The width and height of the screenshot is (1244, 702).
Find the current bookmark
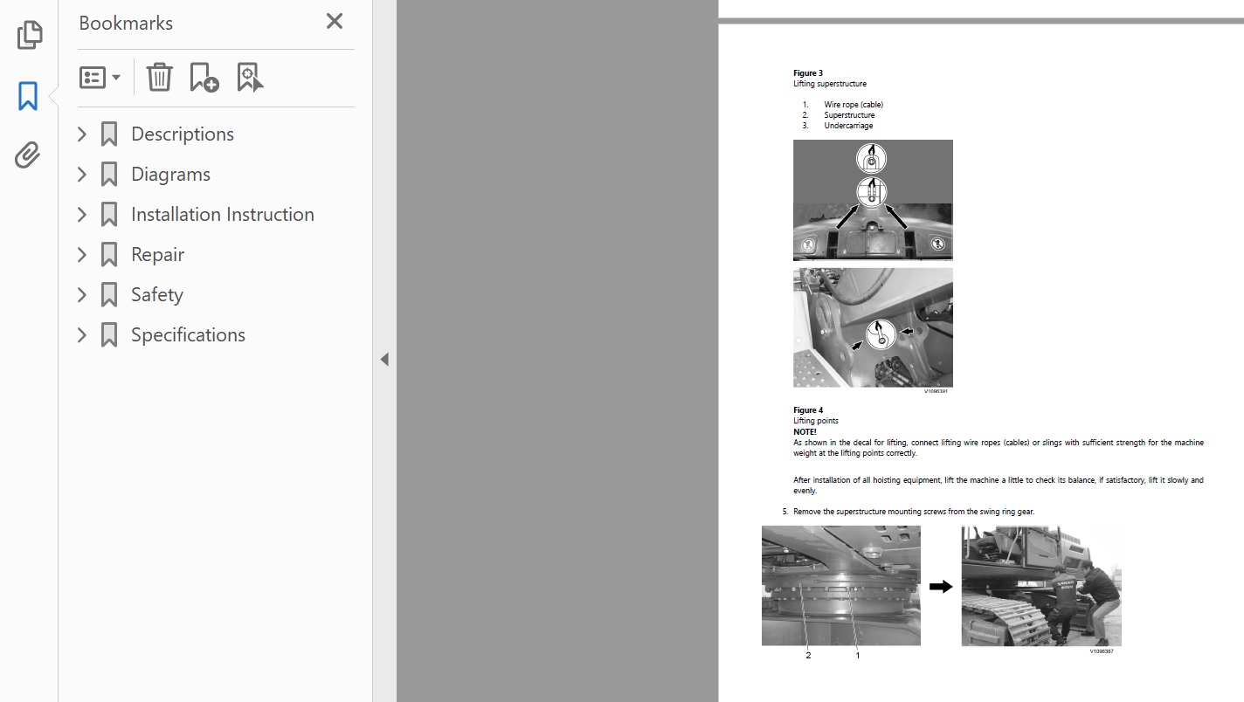click(x=250, y=78)
